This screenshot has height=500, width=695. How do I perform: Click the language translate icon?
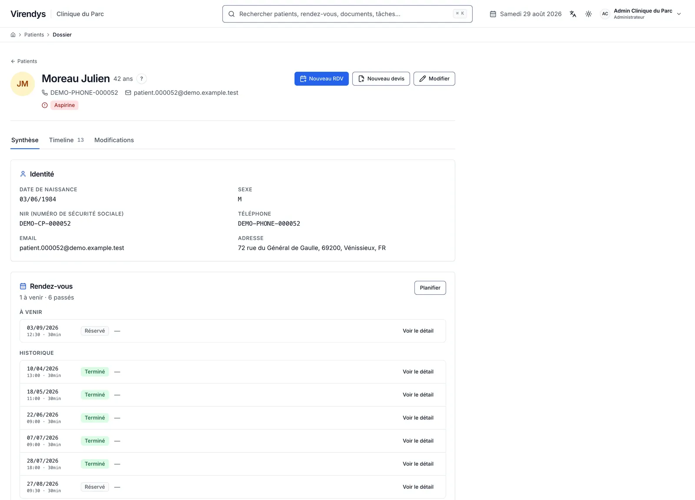coord(573,14)
